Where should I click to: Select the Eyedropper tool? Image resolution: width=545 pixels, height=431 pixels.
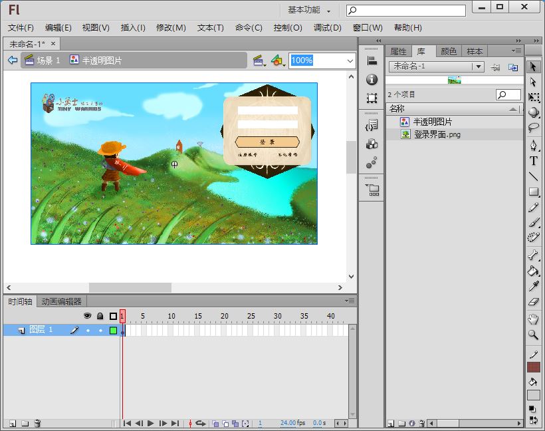533,286
